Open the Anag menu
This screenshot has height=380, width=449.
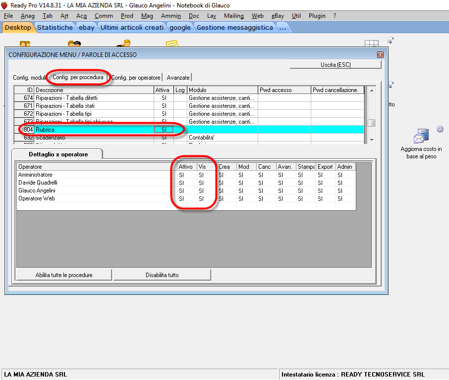(x=27, y=16)
